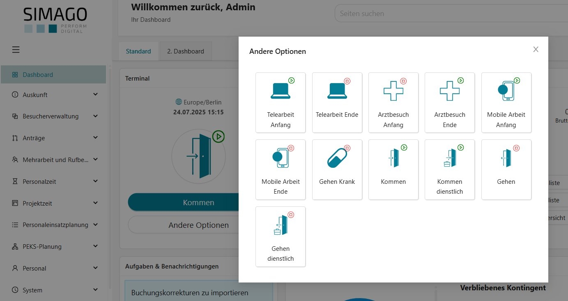
Task: Expand the Besucherverwaltung chevron
Action: pyautogui.click(x=96, y=116)
